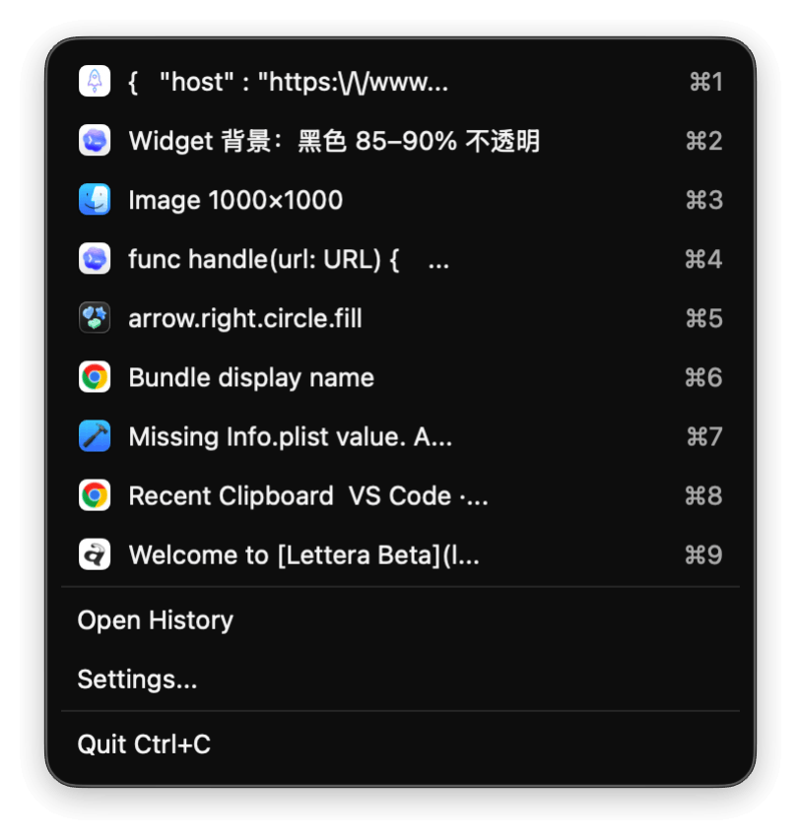The image size is (801, 840).
Task: Select the Bundle display name entry
Action: click(x=400, y=377)
